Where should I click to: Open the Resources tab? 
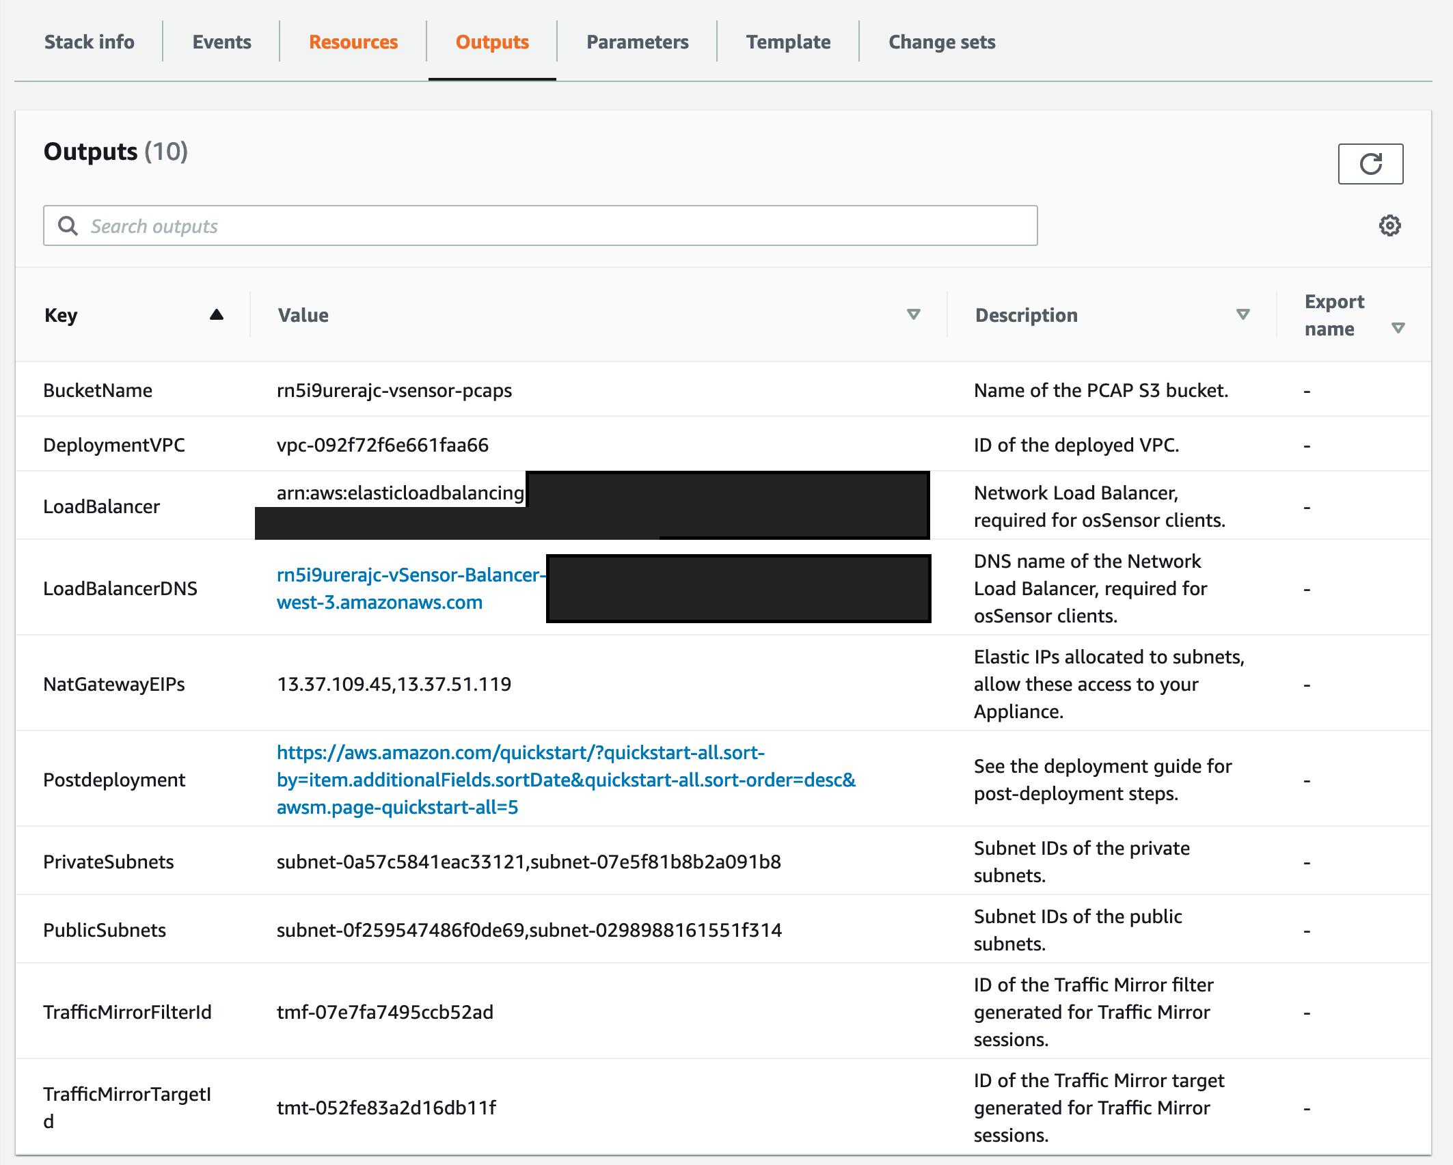tap(353, 42)
